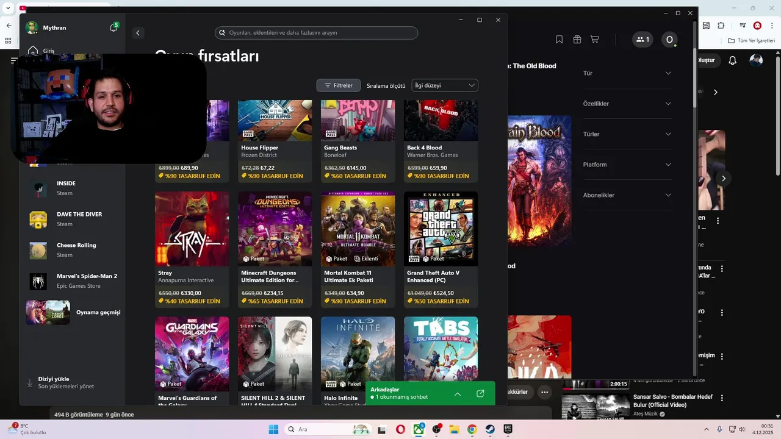Open Steam from the taskbar

(490, 429)
